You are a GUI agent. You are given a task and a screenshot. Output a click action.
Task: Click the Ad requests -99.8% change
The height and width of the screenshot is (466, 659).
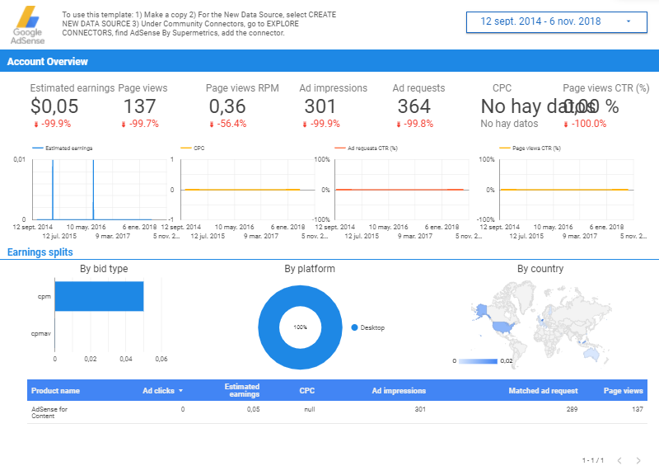[x=414, y=124]
